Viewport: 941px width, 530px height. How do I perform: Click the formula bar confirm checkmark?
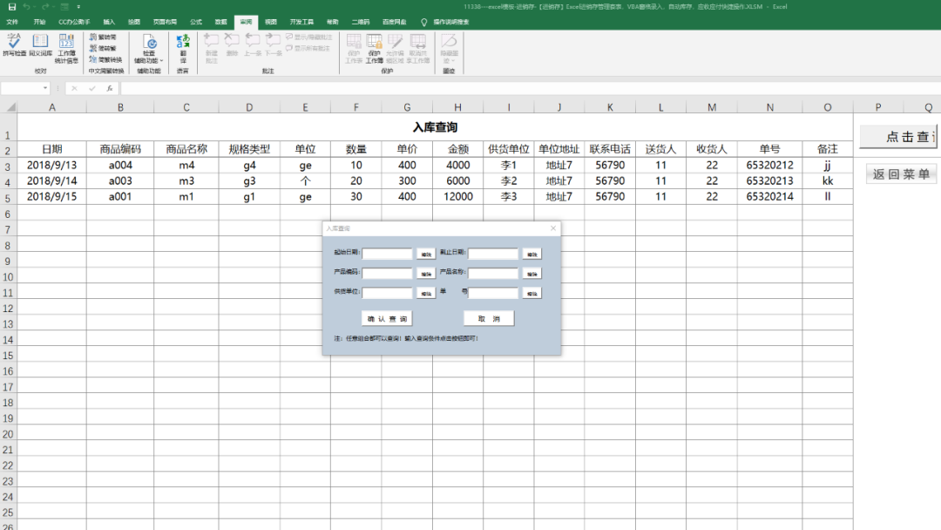coord(91,88)
